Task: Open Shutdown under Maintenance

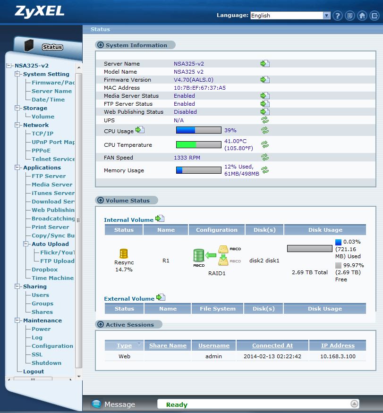Action: tap(46, 362)
